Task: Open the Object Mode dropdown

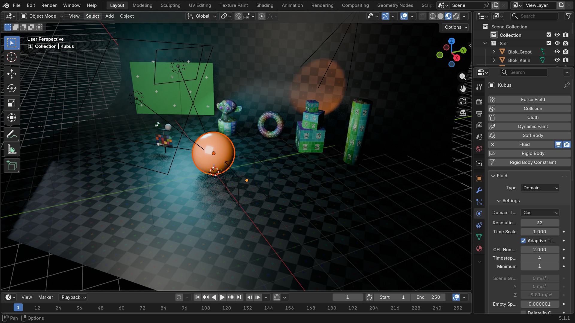Action: pyautogui.click(x=42, y=16)
